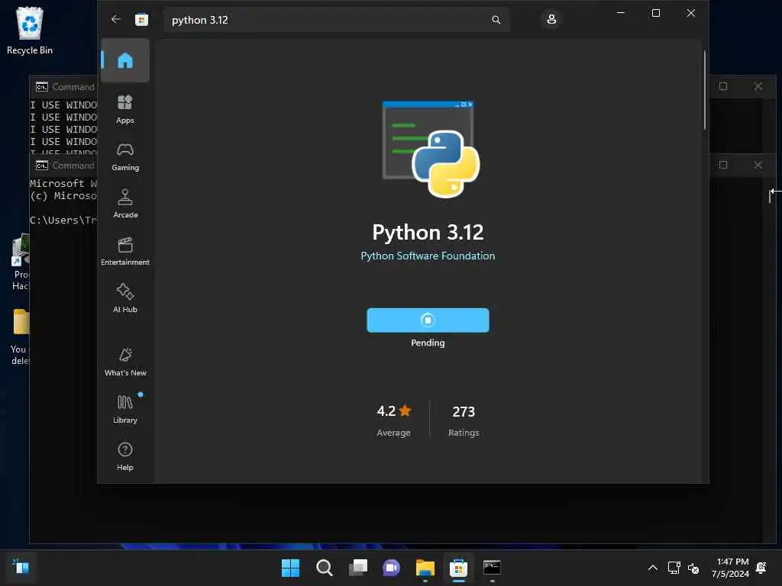Open the Arcade section in the Store sidebar
The width and height of the screenshot is (782, 586).
(x=125, y=204)
